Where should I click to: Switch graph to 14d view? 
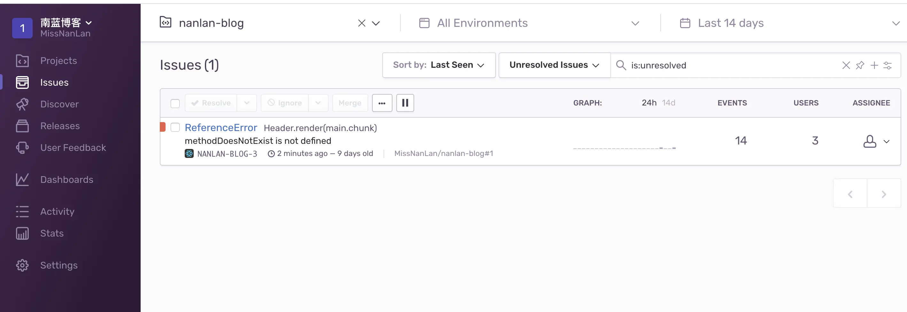[x=668, y=103]
